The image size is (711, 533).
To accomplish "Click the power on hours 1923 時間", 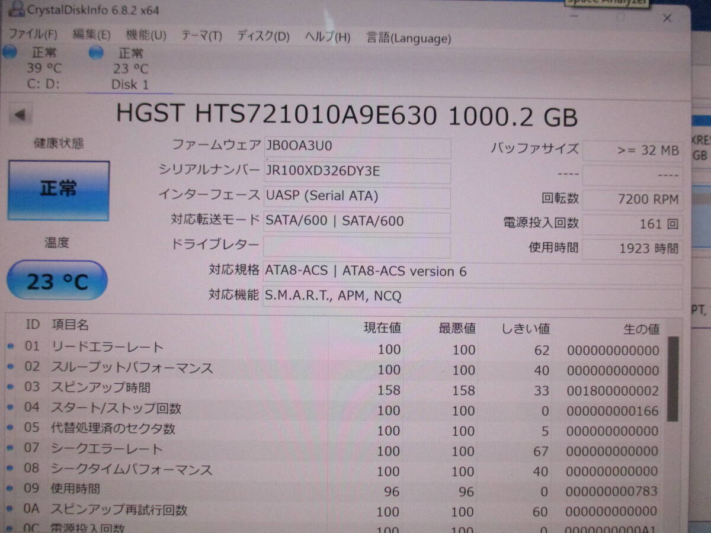I will 632,249.
